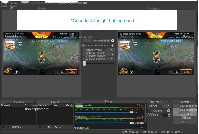
Task: Remove the selected scene with minus
Action: 8,127
